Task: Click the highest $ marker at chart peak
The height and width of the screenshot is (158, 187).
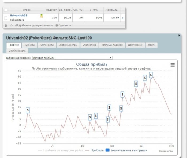Action: (x=151, y=75)
